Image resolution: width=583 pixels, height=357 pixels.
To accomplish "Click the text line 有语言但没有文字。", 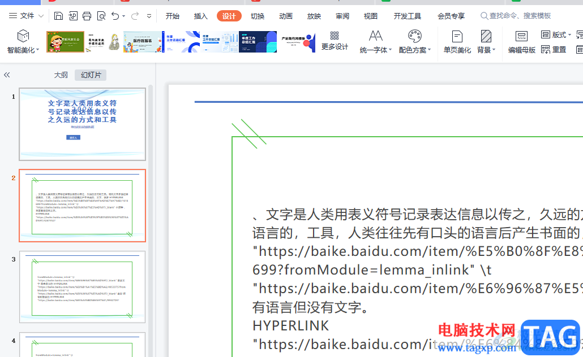I will 311,307.
